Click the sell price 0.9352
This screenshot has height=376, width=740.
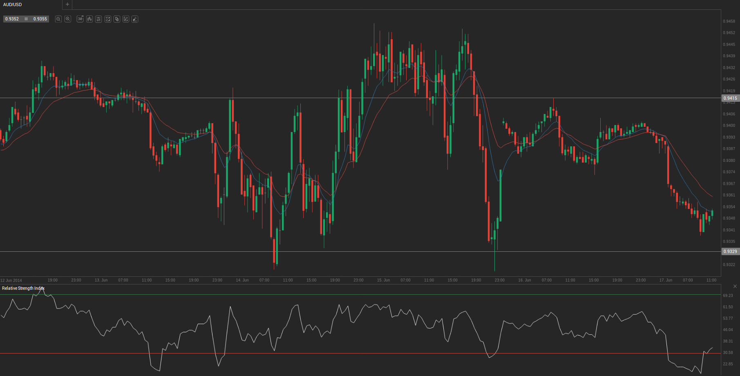12,19
